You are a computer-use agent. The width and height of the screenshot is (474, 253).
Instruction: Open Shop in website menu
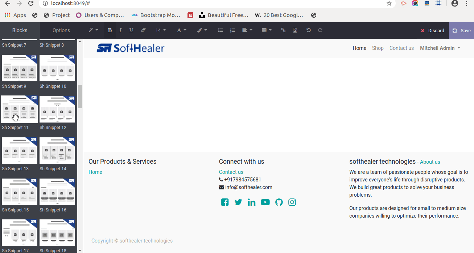[378, 48]
